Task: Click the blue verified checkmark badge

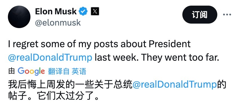Action: point(83,11)
